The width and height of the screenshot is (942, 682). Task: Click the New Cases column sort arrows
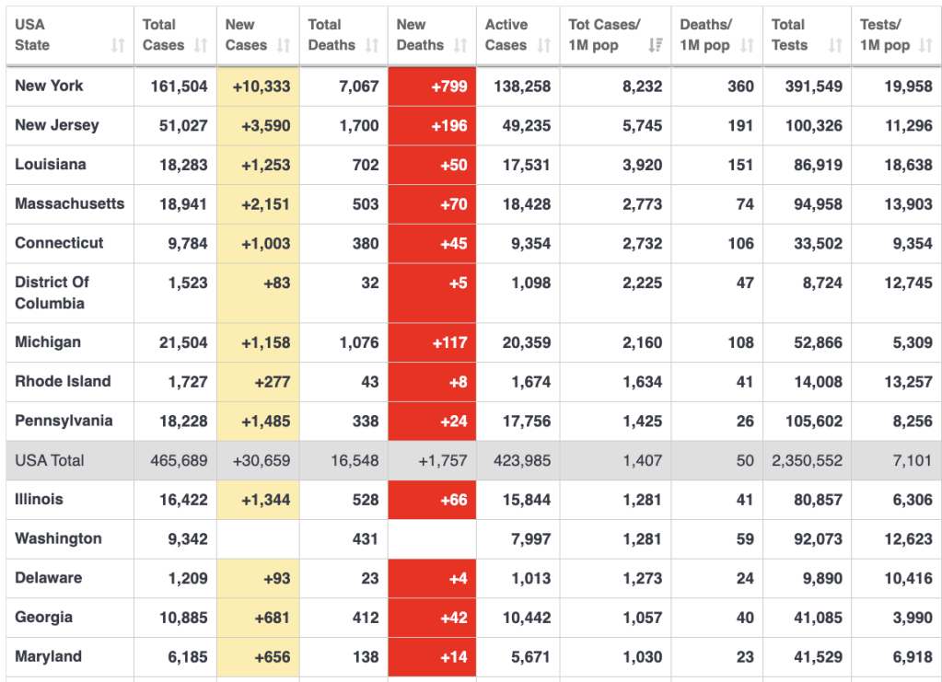coord(284,45)
